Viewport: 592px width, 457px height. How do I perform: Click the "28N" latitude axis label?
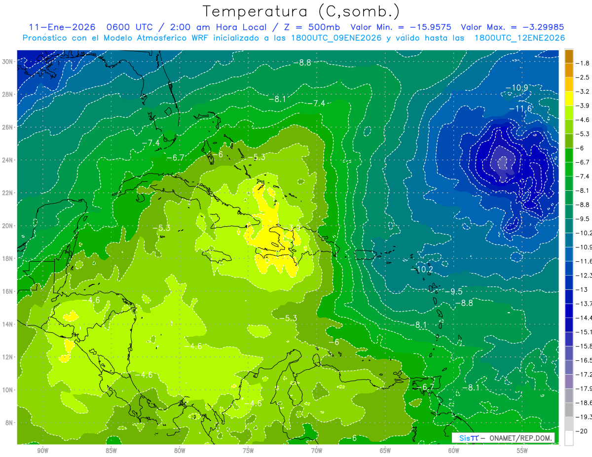point(7,94)
